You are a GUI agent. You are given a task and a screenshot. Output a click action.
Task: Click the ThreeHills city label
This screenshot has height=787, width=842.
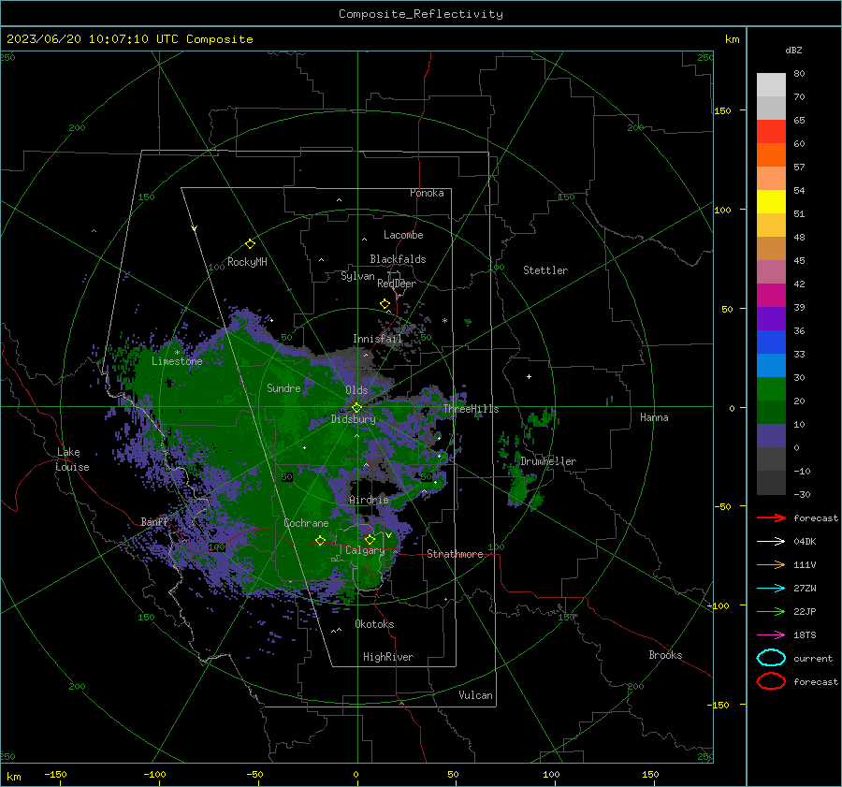pos(471,409)
